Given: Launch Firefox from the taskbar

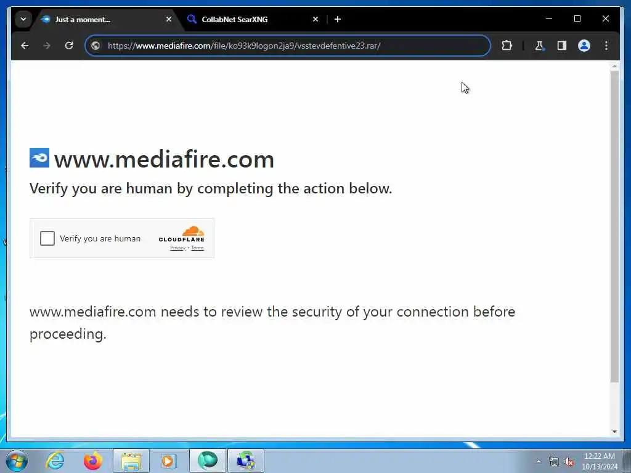Looking at the screenshot, I should 92,461.
